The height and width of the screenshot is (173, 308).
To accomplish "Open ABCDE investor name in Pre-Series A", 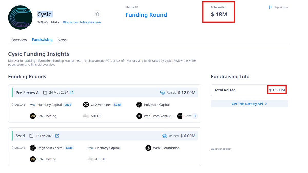I will [x=96, y=116].
